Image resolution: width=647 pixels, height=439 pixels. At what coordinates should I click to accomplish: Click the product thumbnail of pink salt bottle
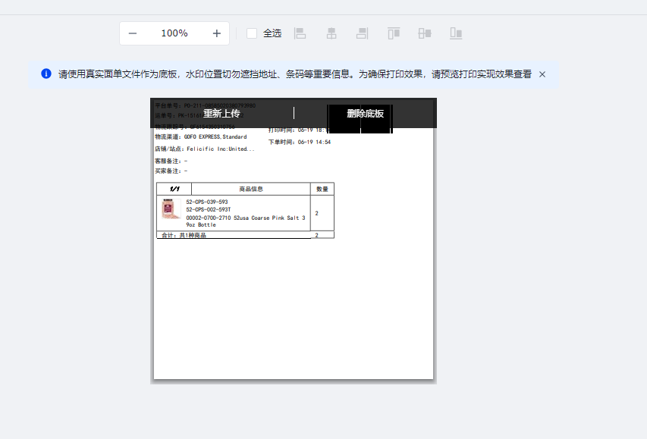[x=171, y=209]
